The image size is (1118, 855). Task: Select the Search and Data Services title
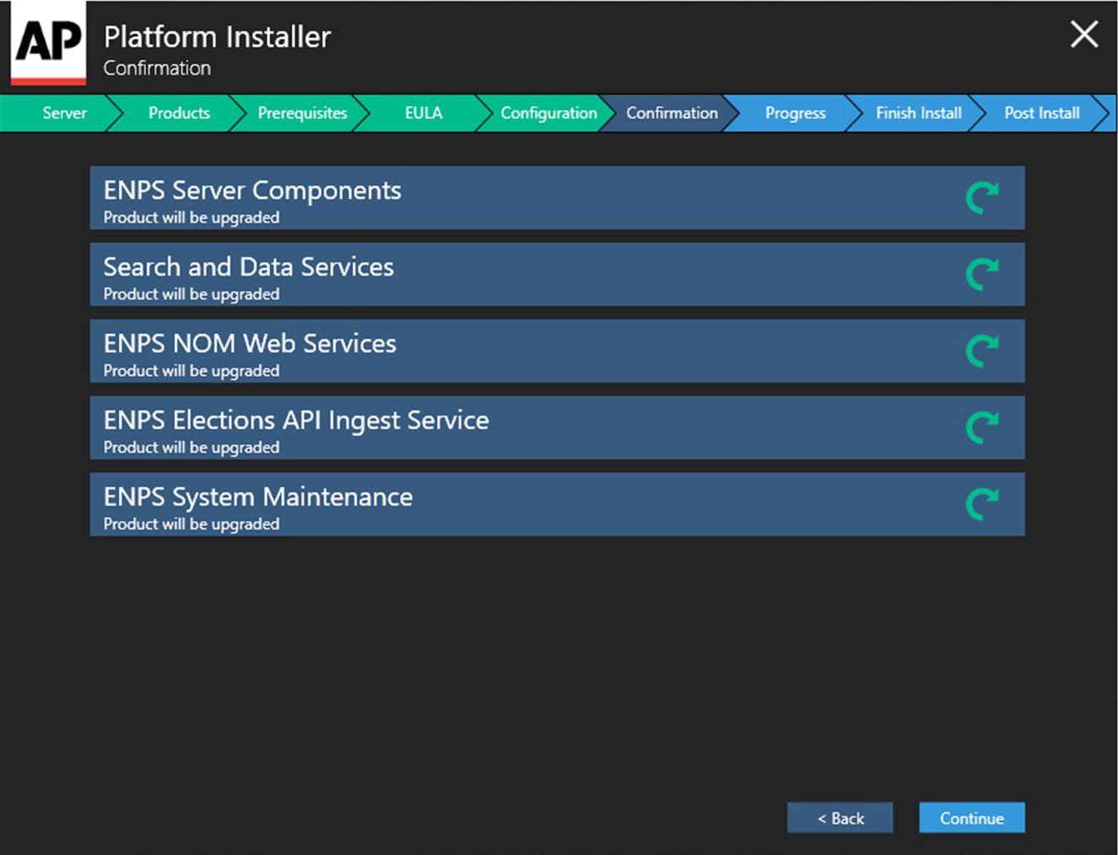coord(248,267)
